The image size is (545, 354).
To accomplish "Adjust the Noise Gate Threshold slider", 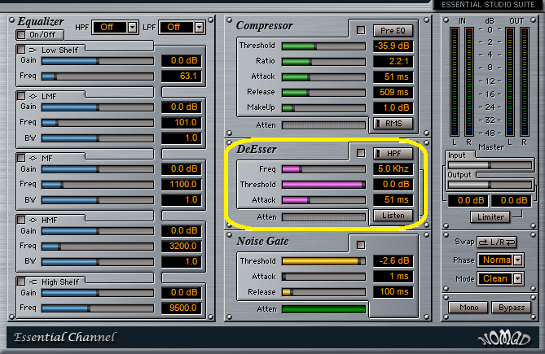I will point(323,261).
